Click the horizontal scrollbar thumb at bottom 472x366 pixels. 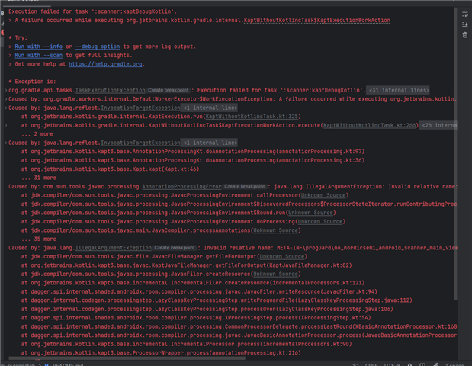point(127,358)
